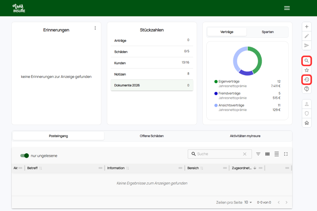Image resolution: width=317 pixels, height=211 pixels.
Task: Click the plus icon in right sidebar
Action: tap(306, 27)
